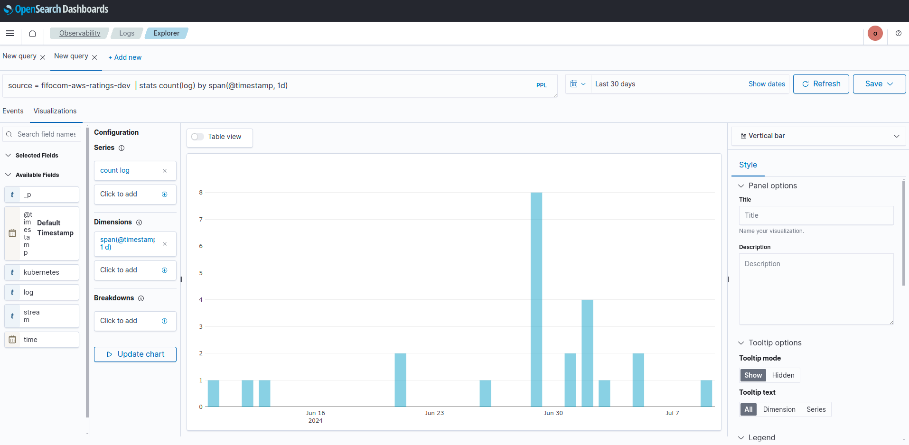The image size is (909, 445).
Task: Click Show dates link
Action: tap(767, 84)
